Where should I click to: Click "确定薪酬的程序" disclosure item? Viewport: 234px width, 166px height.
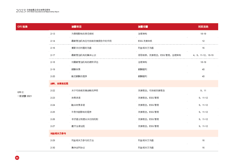(79, 76)
